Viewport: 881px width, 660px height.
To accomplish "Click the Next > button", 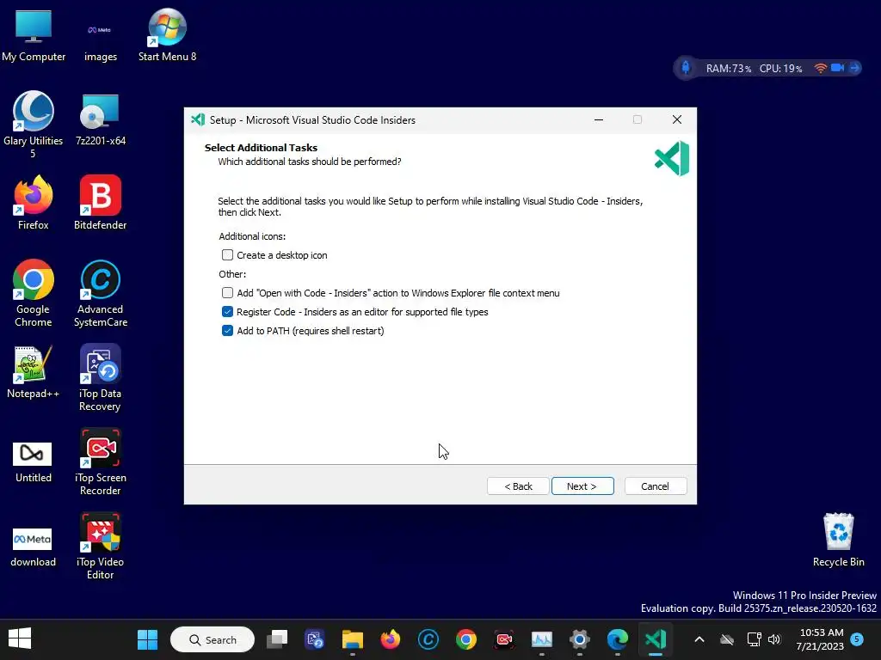I will coord(582,486).
